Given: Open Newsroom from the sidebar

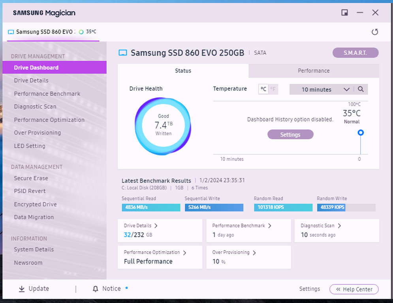Looking at the screenshot, I should [28, 262].
